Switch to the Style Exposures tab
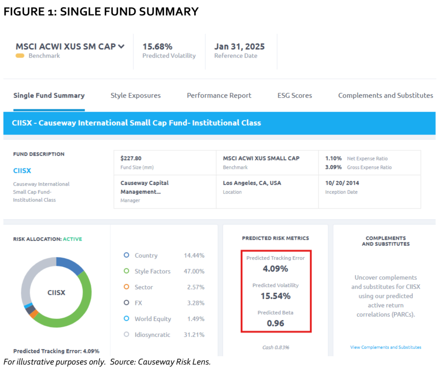Image resolution: width=445 pixels, height=373 pixels. 136,95
